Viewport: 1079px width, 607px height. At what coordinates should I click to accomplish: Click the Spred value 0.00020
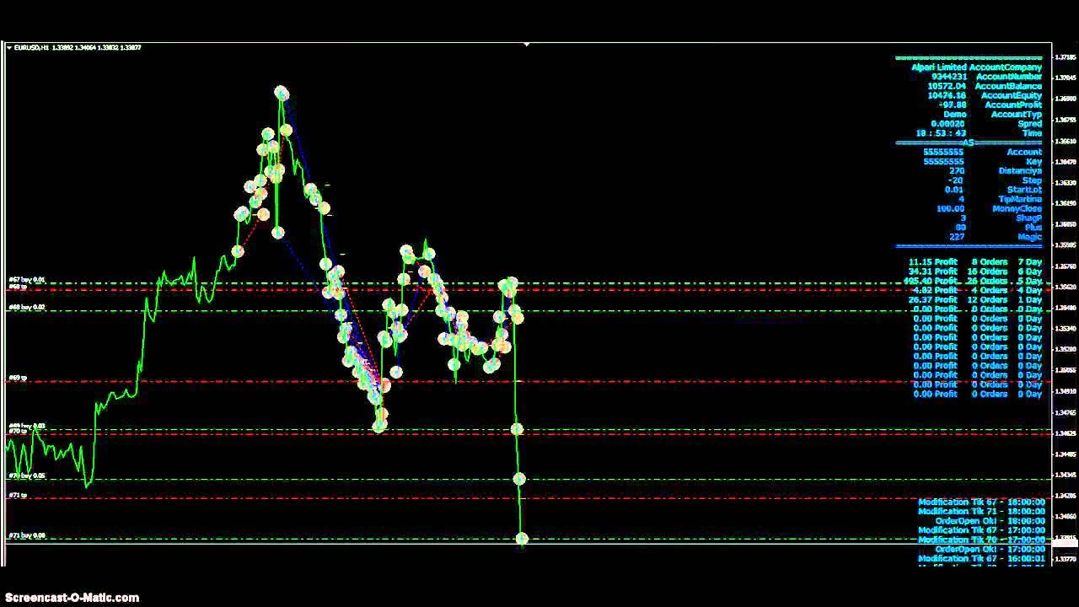tap(947, 124)
